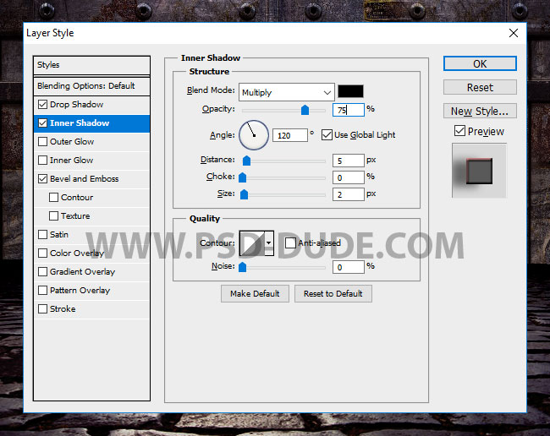Click the black shadow color swatch
The height and width of the screenshot is (436, 550).
tap(350, 92)
